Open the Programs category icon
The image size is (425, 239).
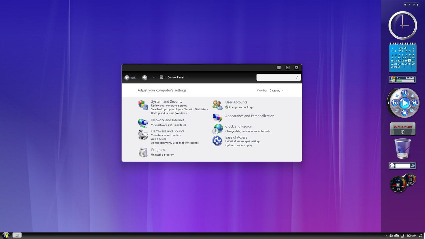pyautogui.click(x=143, y=152)
